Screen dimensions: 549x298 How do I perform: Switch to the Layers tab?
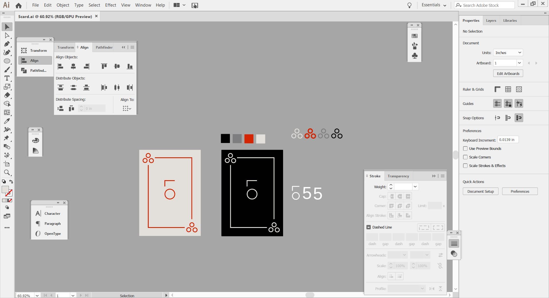coord(491,20)
